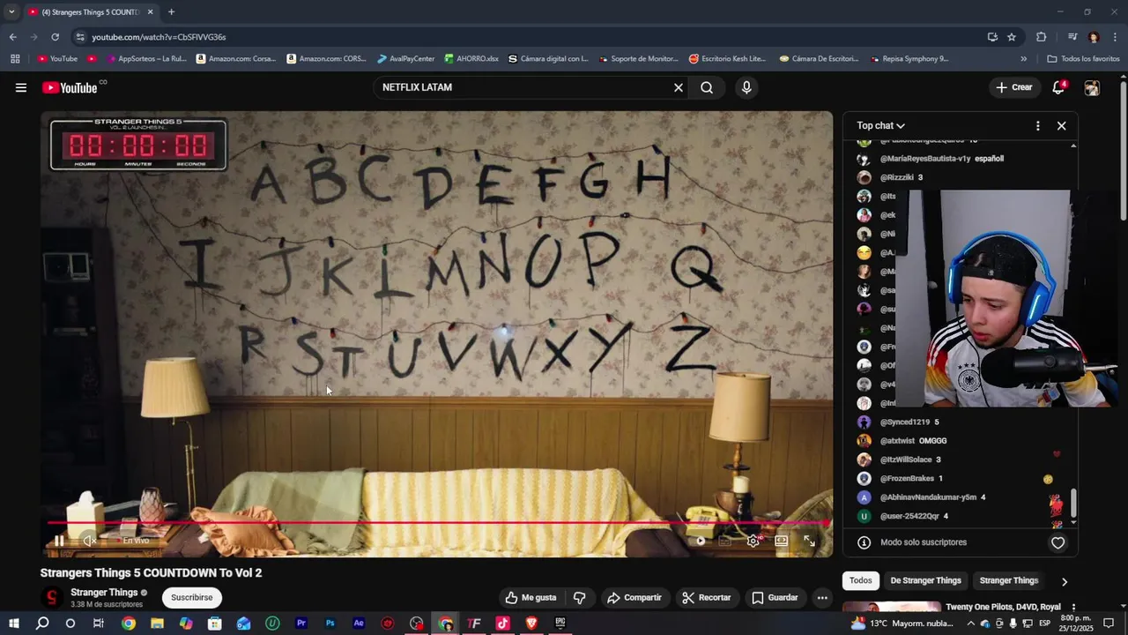Open Photoshop from the taskbar
The width and height of the screenshot is (1128, 635).
330,623
